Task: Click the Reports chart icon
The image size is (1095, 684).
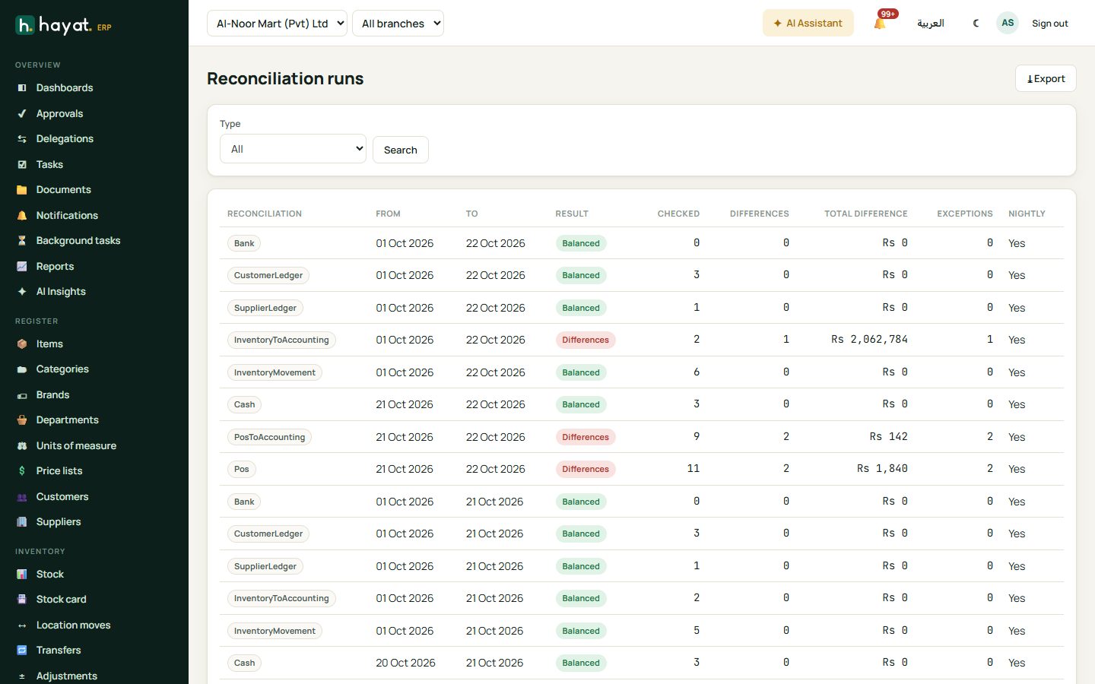Action: click(22, 267)
